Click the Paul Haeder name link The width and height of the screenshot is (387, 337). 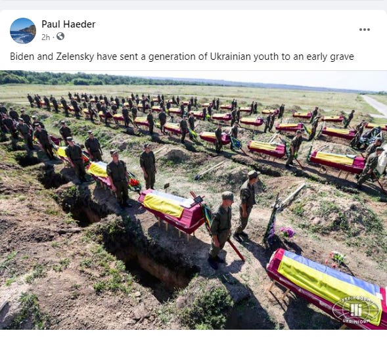tap(68, 24)
